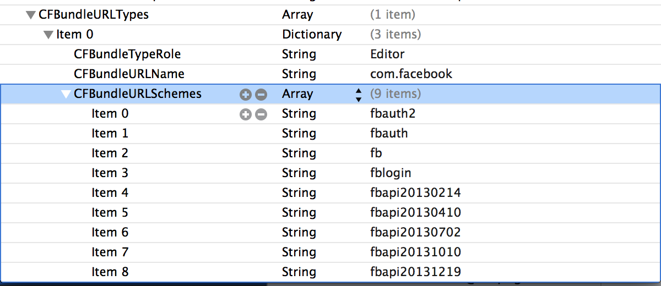Click the Item 2 key label
The image size is (661, 286).
(x=110, y=153)
